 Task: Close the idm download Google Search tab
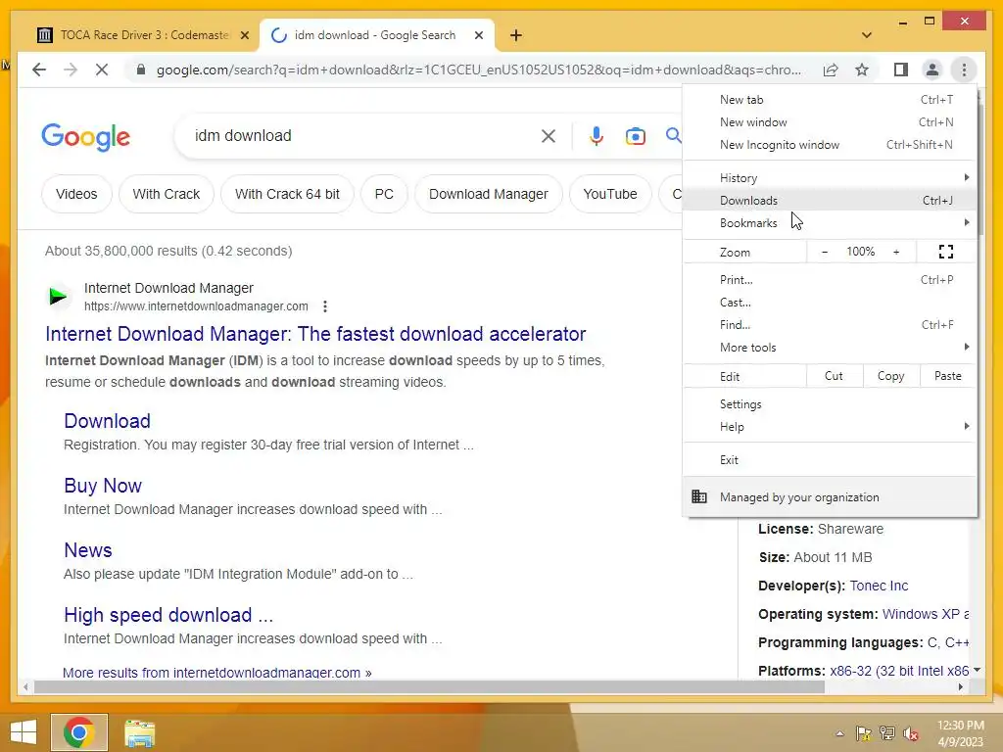(478, 35)
